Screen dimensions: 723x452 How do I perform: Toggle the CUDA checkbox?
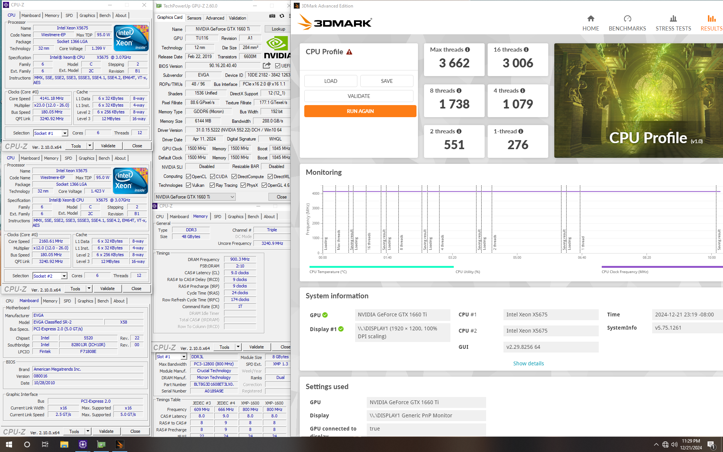(x=213, y=177)
